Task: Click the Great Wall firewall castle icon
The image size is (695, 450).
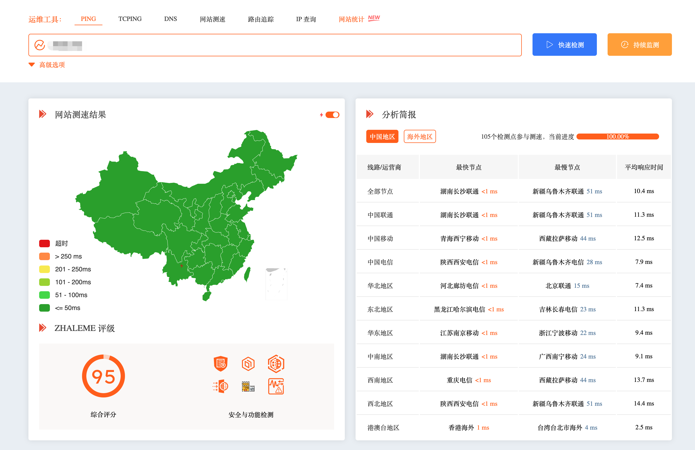Action: [x=248, y=386]
